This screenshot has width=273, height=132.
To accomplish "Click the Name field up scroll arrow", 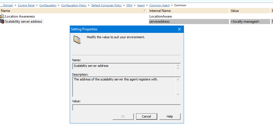I will [x=178, y=65].
